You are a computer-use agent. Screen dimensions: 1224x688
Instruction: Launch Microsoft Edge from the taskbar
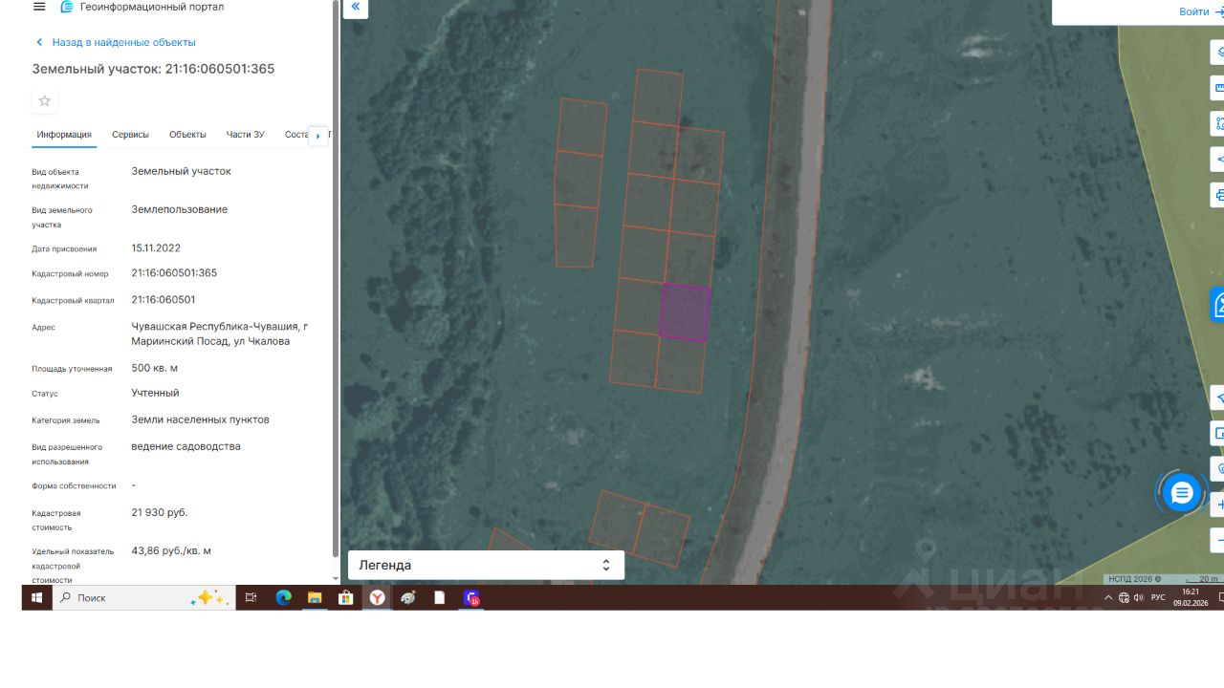click(x=283, y=597)
